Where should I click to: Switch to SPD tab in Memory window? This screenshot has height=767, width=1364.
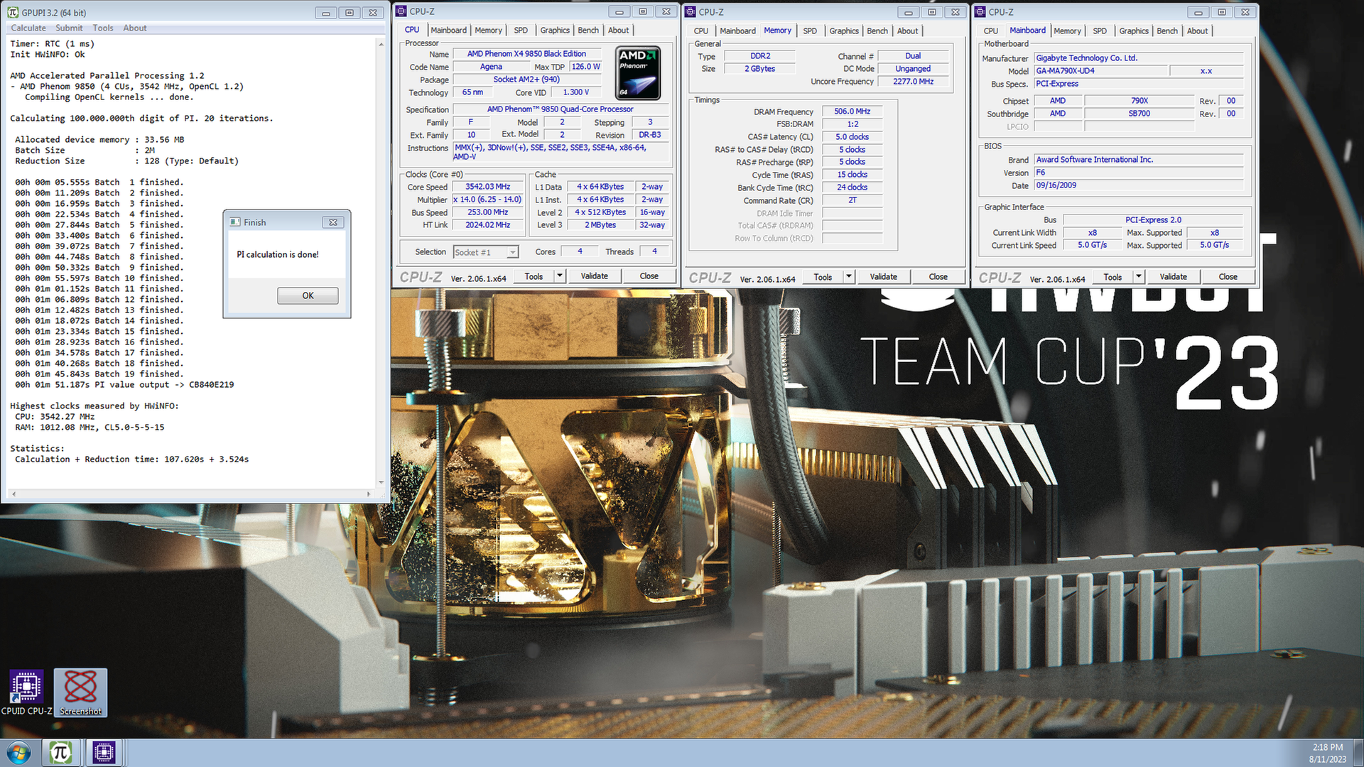(x=810, y=31)
